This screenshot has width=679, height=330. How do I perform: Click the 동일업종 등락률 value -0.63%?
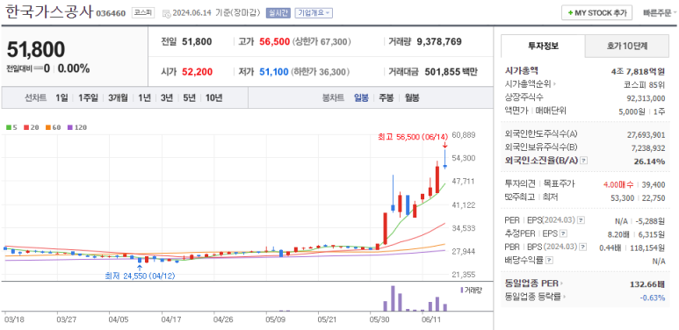[x=652, y=298]
